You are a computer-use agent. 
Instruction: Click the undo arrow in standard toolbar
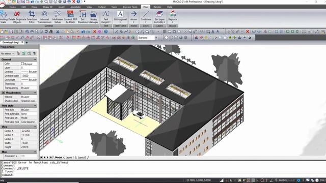(x=84, y=32)
